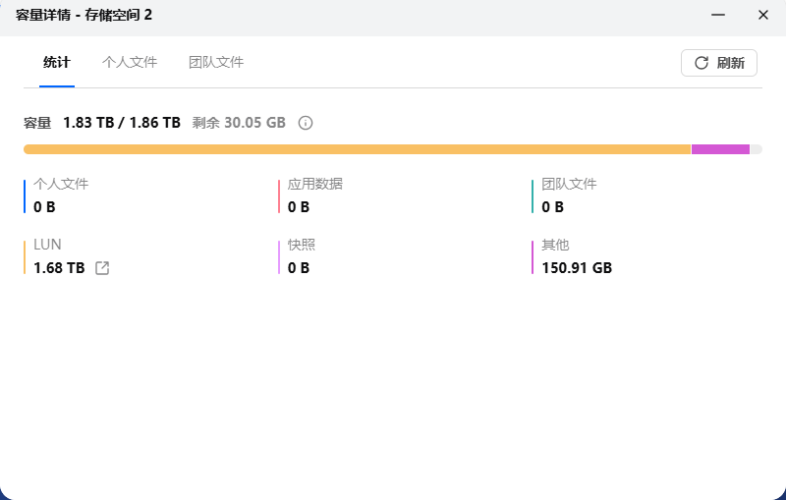Click the 应用数据 statistic entry

click(314, 195)
